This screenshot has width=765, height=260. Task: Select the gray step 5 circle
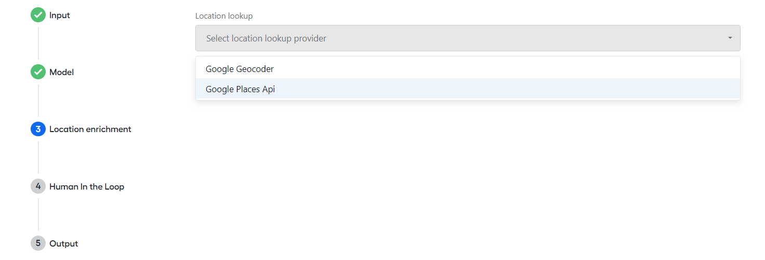38,243
